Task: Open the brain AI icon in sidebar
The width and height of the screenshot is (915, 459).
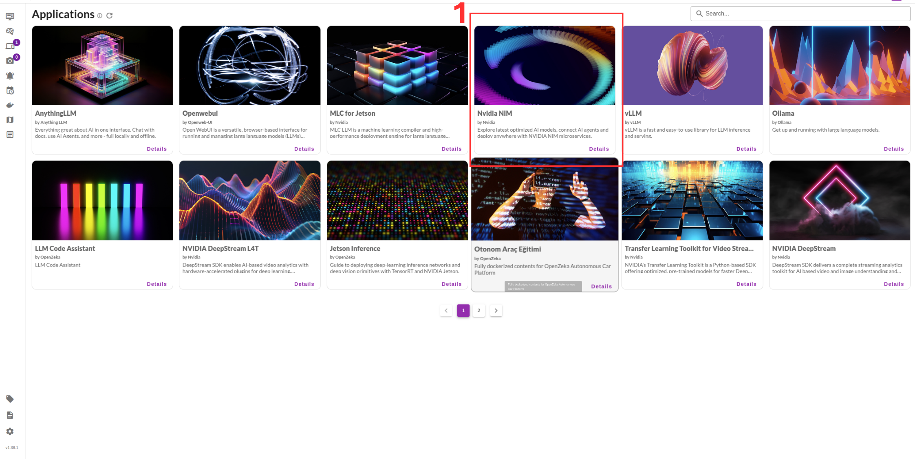Action: pyautogui.click(x=10, y=31)
